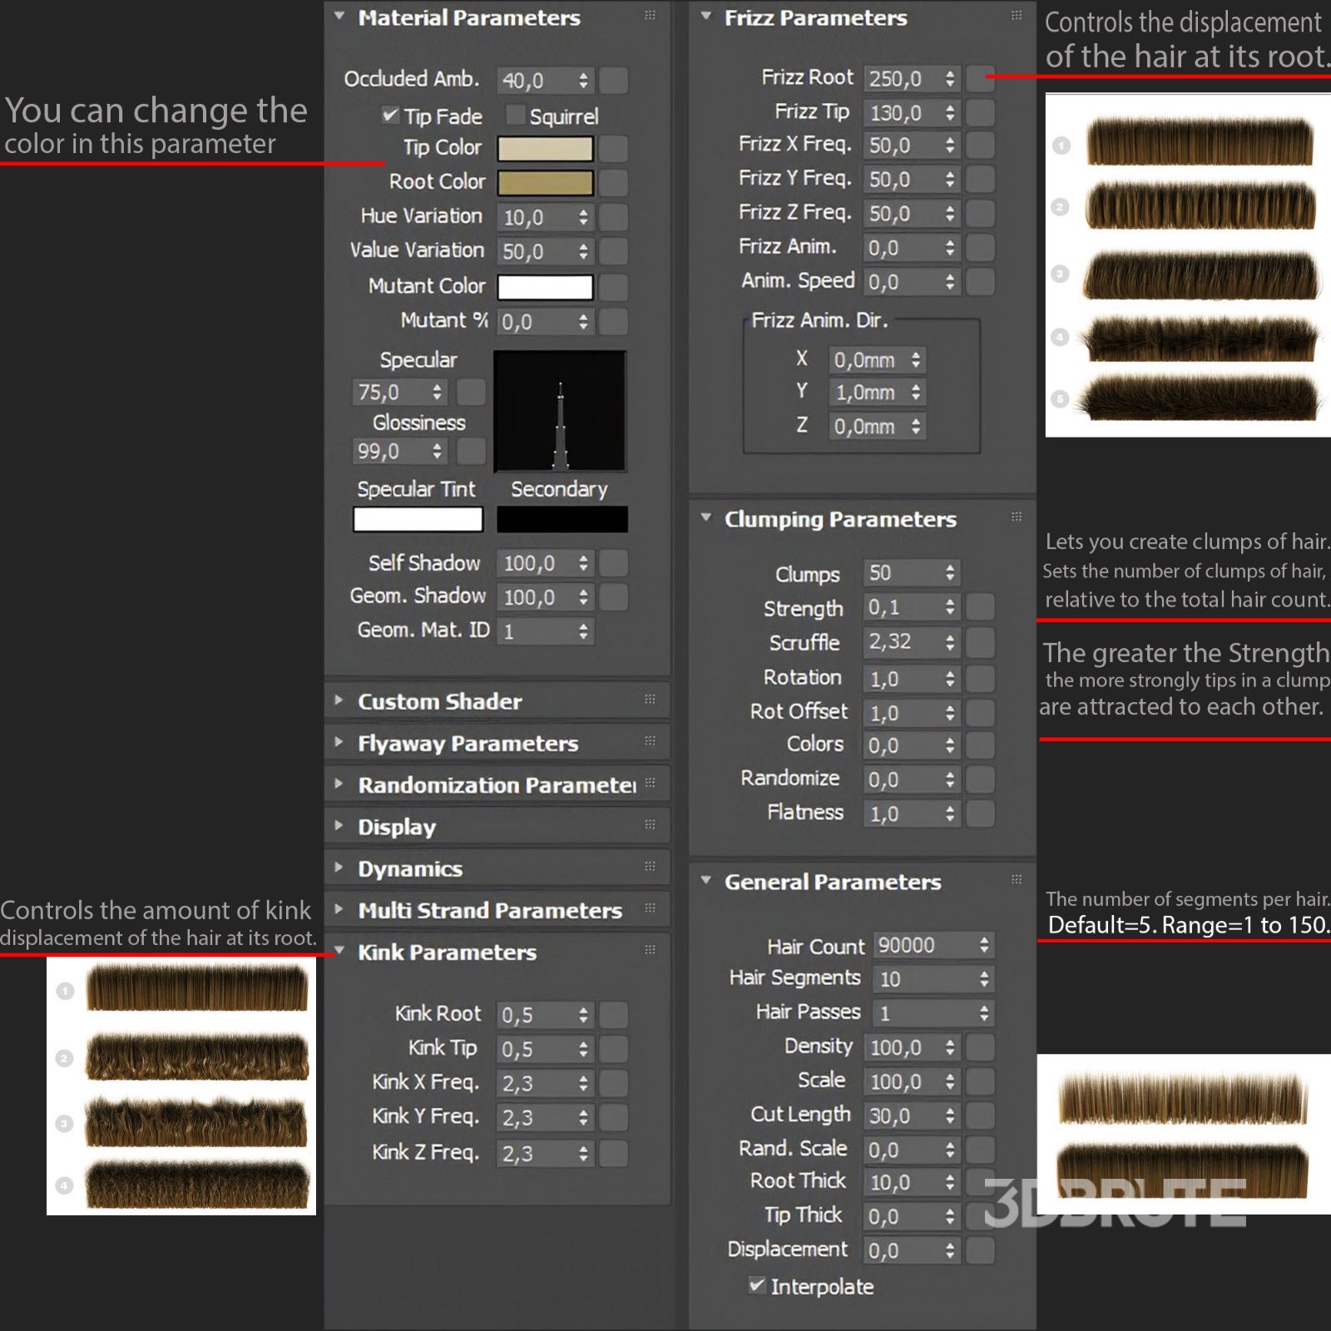The width and height of the screenshot is (1331, 1331).
Task: Expand the Custom Shader rollout
Action: 439,701
